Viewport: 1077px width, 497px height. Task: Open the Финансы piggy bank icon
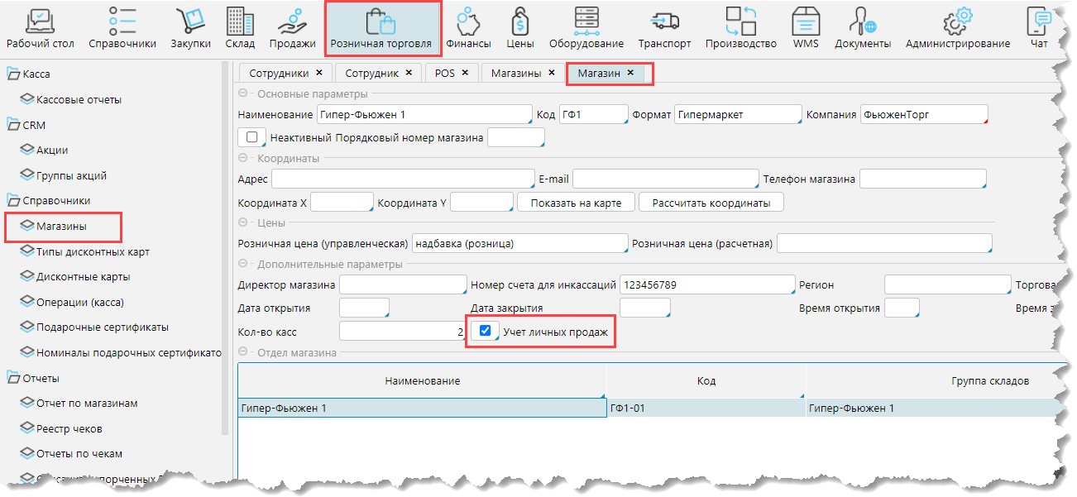[x=468, y=22]
